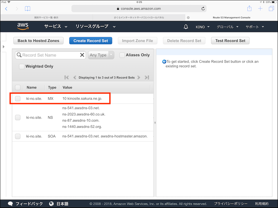
Task: Click Back to Hosted Zones button
Action: (38, 41)
